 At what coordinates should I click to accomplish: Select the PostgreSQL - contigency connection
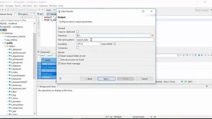coord(12,27)
